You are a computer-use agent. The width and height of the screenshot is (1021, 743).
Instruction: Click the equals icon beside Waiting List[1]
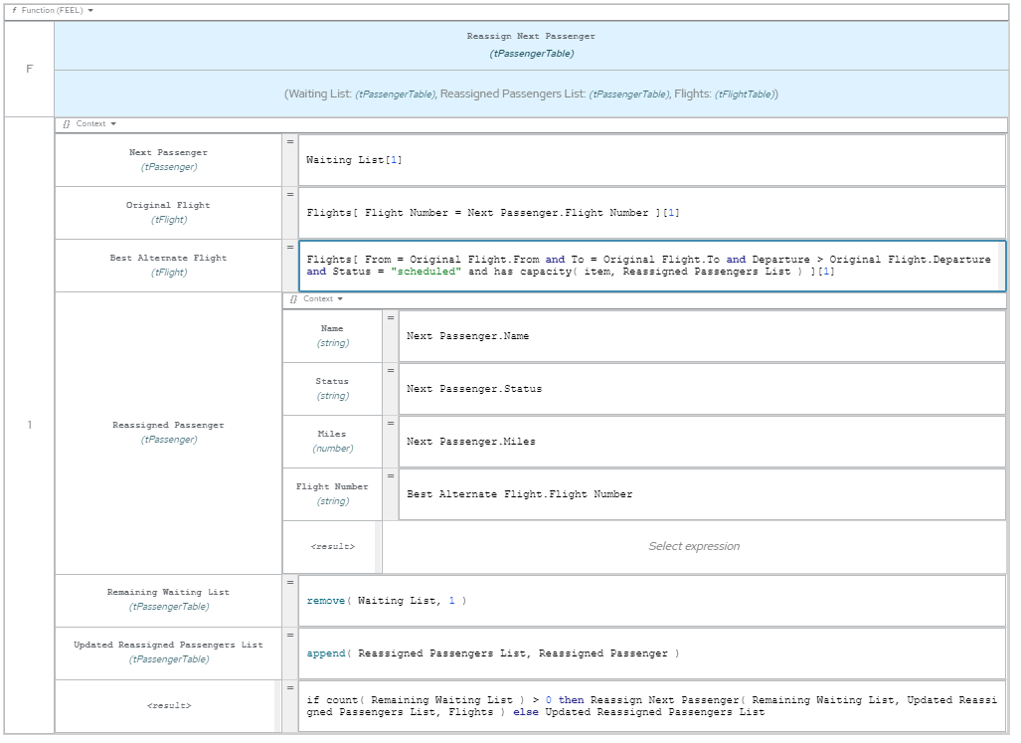tap(290, 142)
